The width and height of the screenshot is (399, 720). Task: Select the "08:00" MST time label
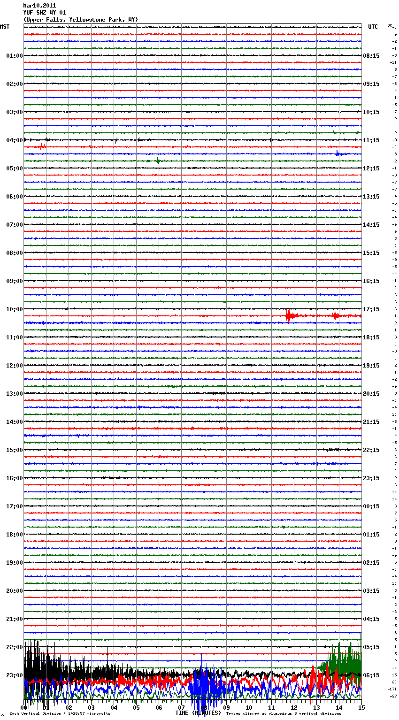pos(15,253)
